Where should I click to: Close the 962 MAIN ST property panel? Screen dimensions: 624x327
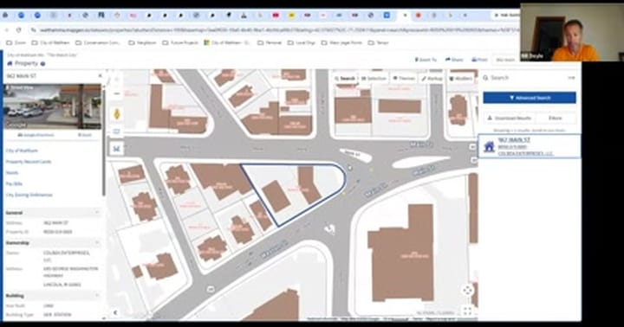pos(100,75)
